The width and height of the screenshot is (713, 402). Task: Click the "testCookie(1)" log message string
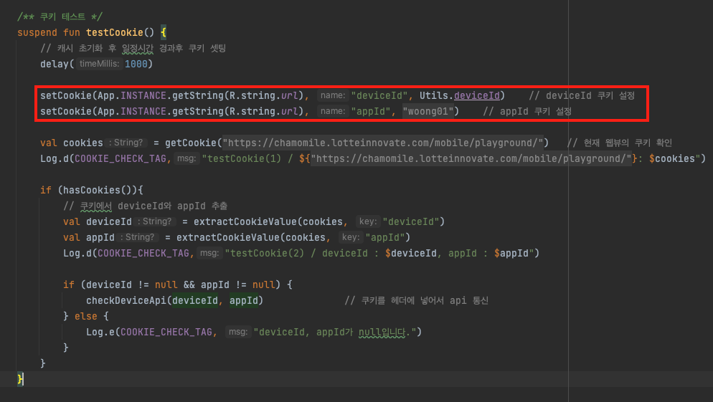tap(244, 158)
